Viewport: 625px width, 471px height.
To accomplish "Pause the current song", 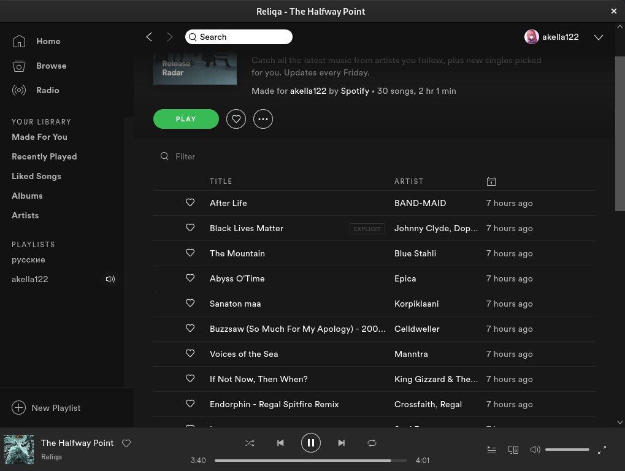I will point(310,443).
